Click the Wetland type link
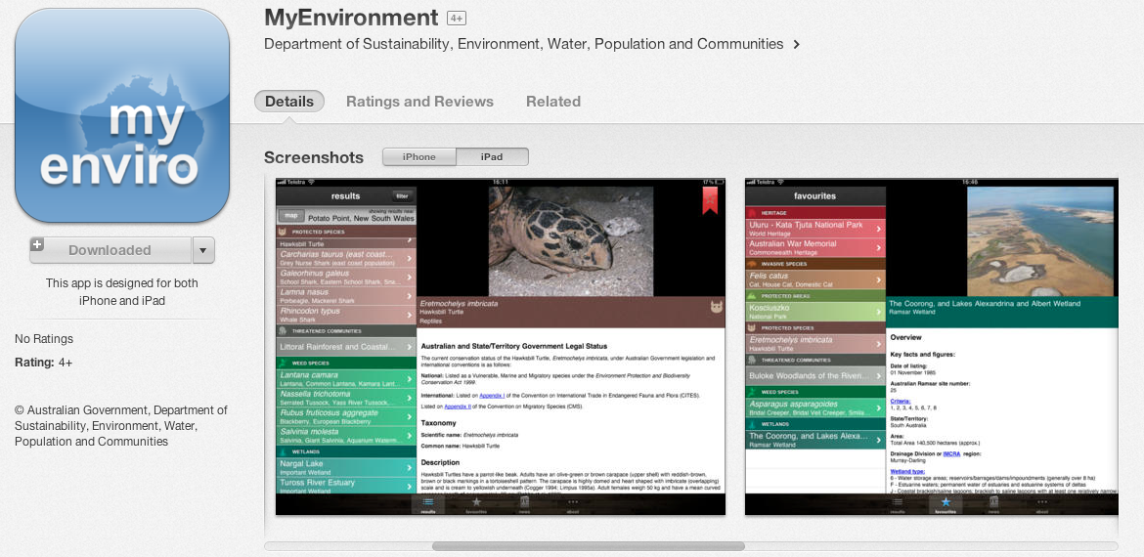1144x557 pixels. pos(908,471)
